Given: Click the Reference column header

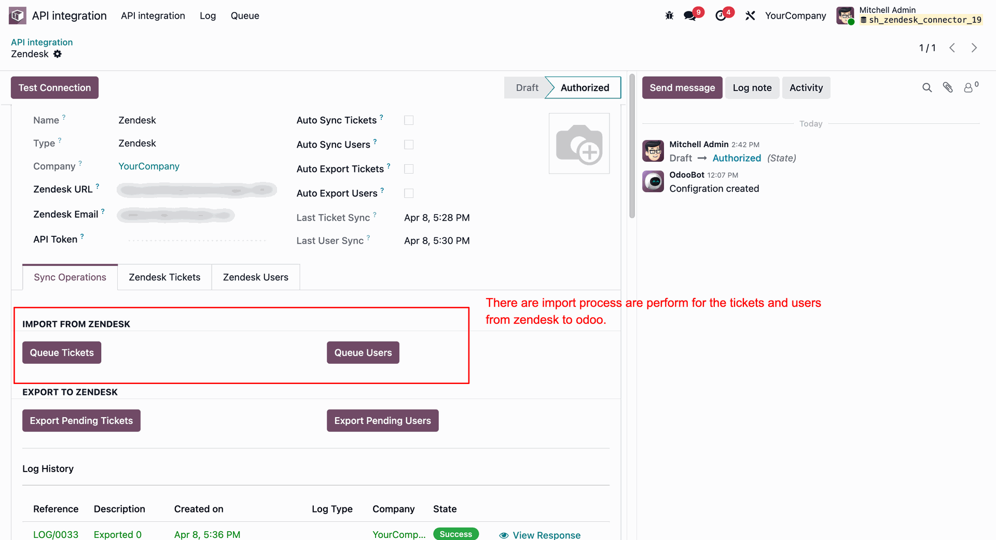Looking at the screenshot, I should click(x=56, y=509).
